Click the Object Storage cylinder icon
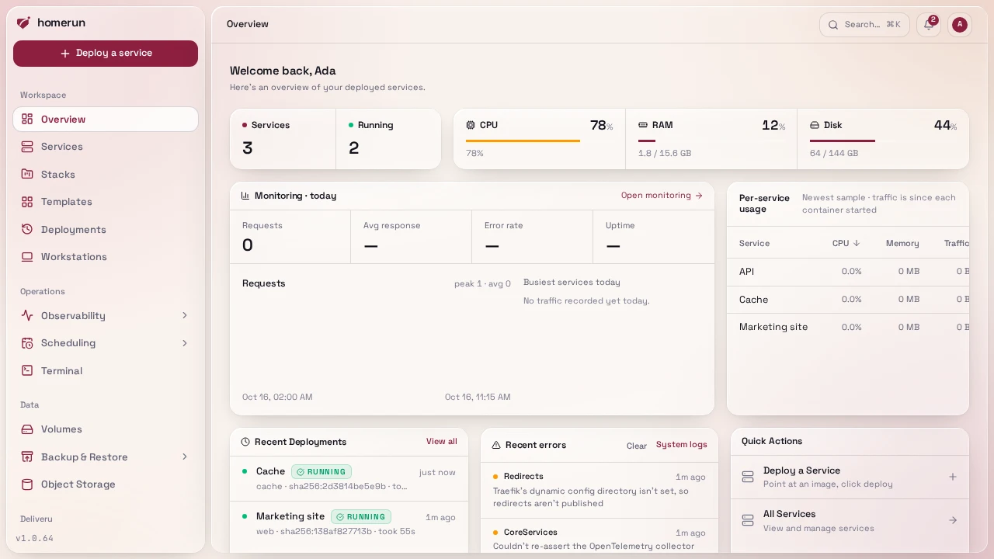 (x=27, y=484)
